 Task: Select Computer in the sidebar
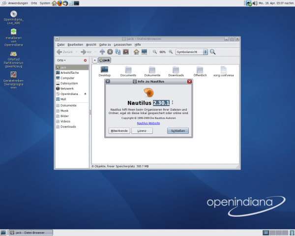(x=72, y=78)
